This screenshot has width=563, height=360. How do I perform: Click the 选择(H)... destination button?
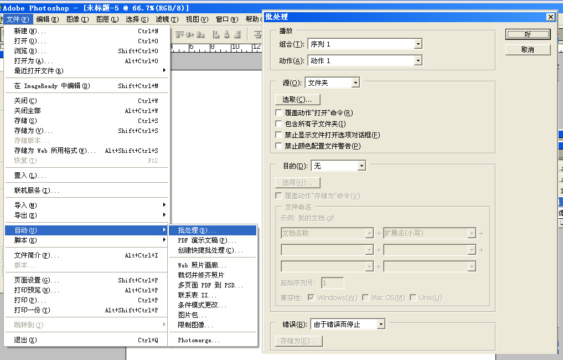tap(297, 183)
